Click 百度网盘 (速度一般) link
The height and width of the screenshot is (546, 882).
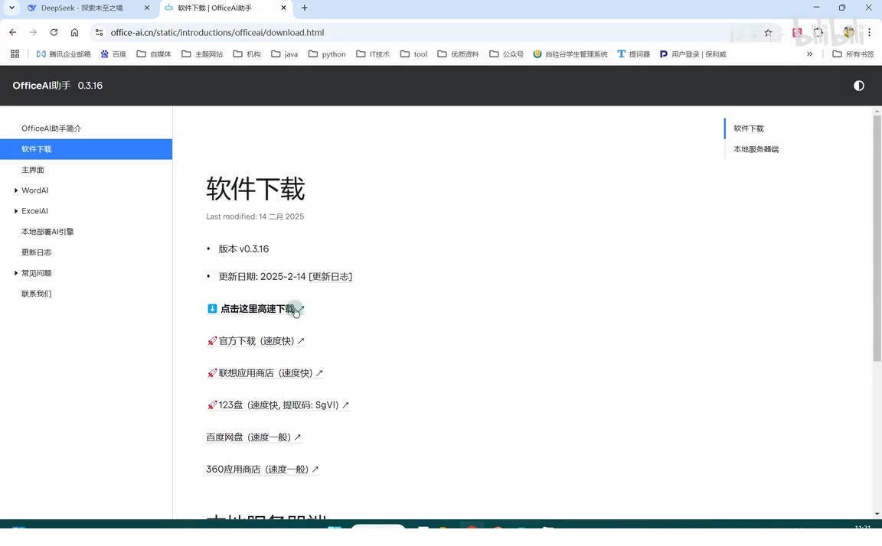point(253,437)
